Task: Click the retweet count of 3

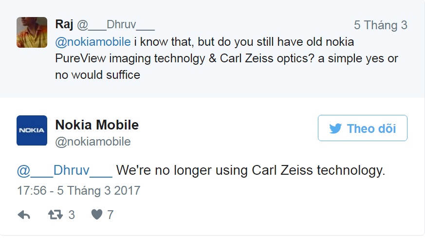Action: 72,215
